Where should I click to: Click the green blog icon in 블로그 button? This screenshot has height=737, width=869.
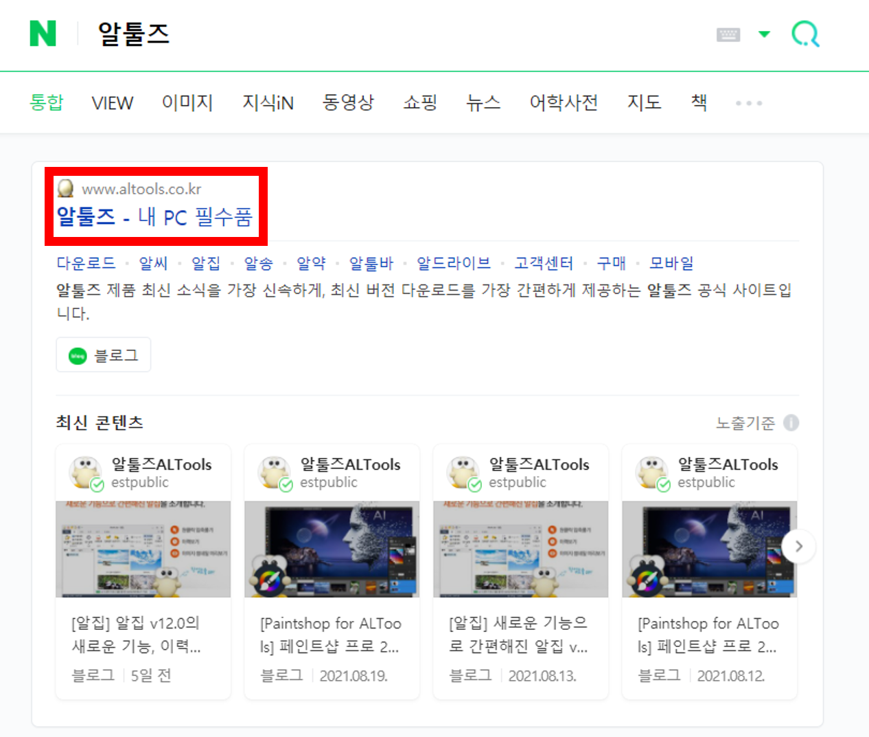point(78,356)
